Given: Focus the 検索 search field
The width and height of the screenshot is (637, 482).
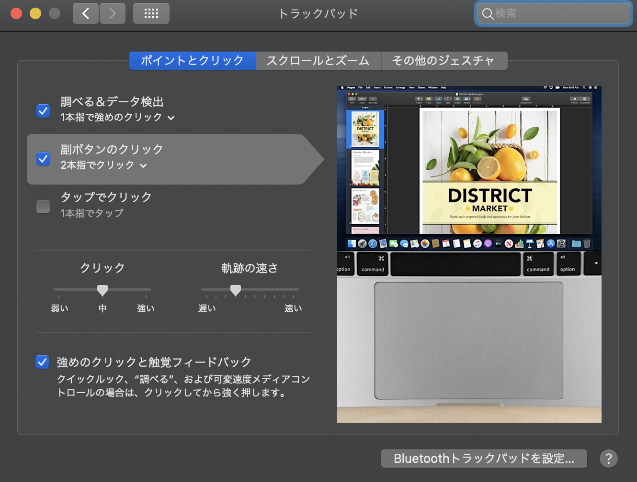Looking at the screenshot, I should 554,14.
